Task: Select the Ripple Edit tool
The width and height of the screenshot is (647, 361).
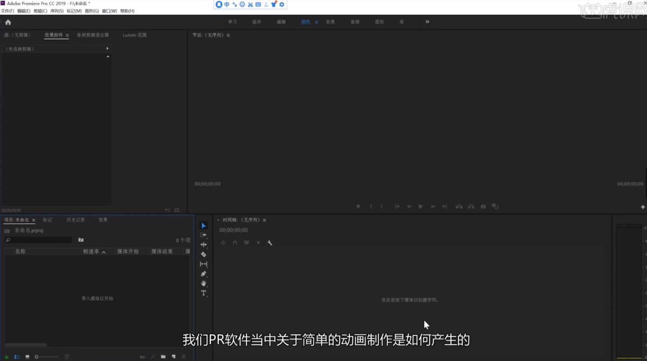Action: 203,245
